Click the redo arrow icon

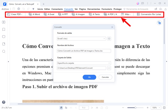tap(29, 9)
